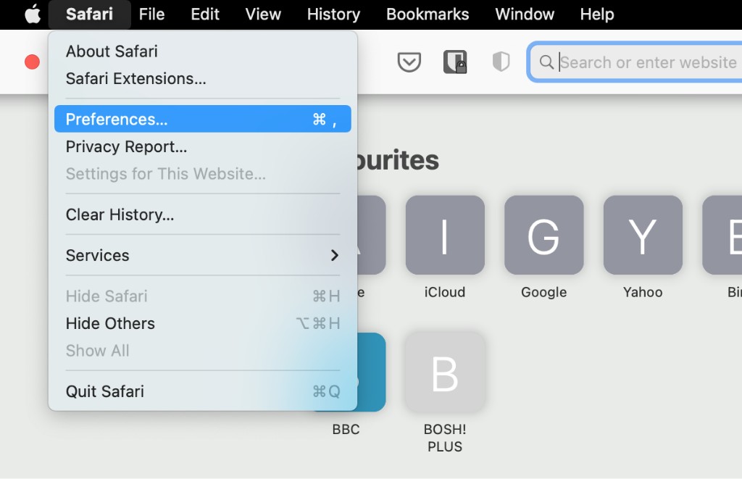Save page with the Pocket toolbar icon
The width and height of the screenshot is (742, 479).
point(409,62)
